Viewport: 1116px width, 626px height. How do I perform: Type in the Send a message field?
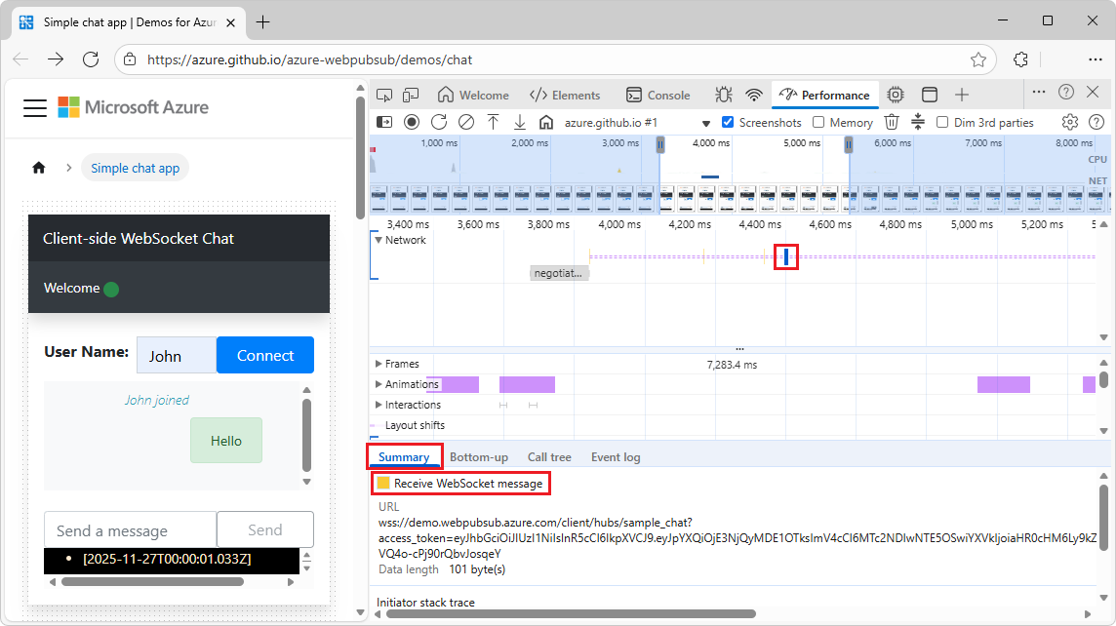click(x=130, y=529)
